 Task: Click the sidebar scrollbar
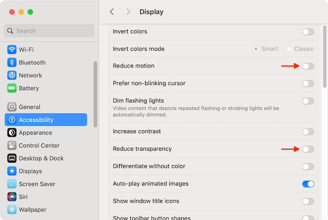click(95, 94)
